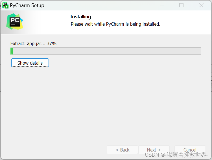Click the green filled progress segment
The height and width of the screenshot is (160, 212).
(x=12, y=51)
